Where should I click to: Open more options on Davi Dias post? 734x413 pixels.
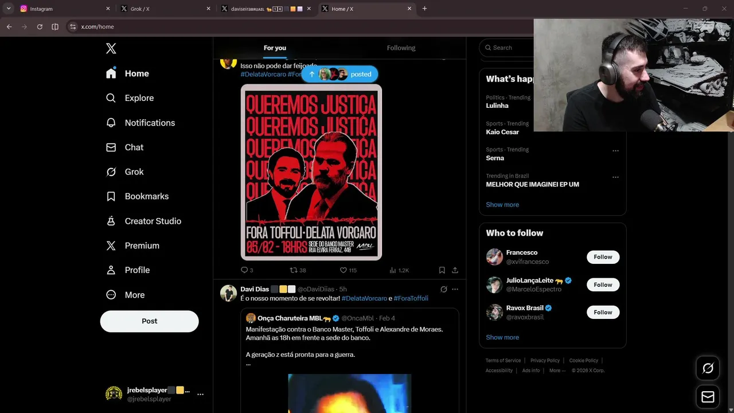455,289
